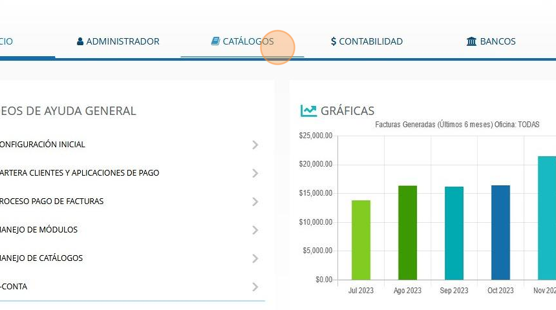Click the Facturas Generadas chart title
This screenshot has height=310, width=556.
[457, 125]
